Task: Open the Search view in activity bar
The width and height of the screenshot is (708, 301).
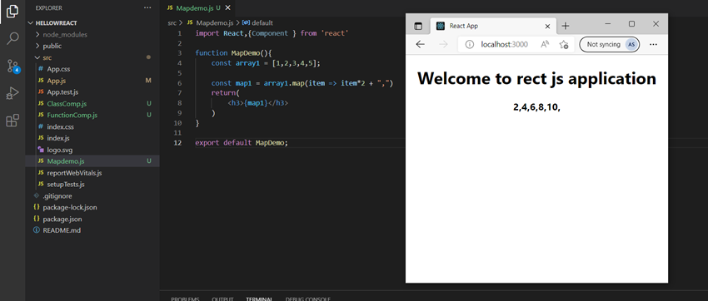Action: pyautogui.click(x=12, y=39)
